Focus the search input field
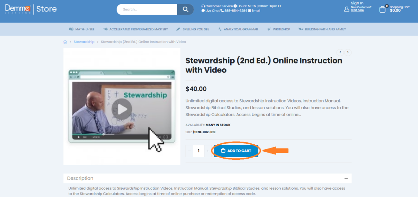This screenshot has width=418, height=197. coord(147,9)
